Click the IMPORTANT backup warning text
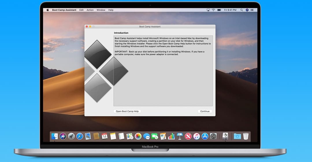This screenshot has width=312, height=162. [x=159, y=53]
